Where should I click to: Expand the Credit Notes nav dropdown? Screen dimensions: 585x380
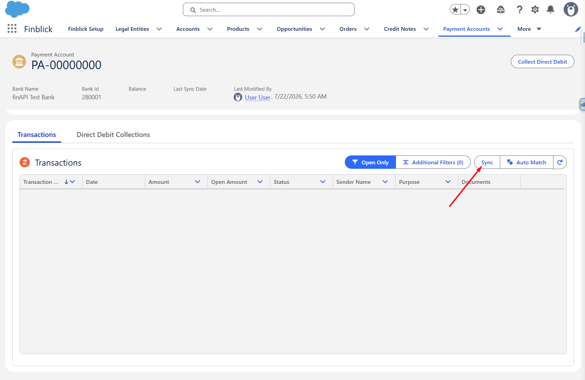[426, 29]
